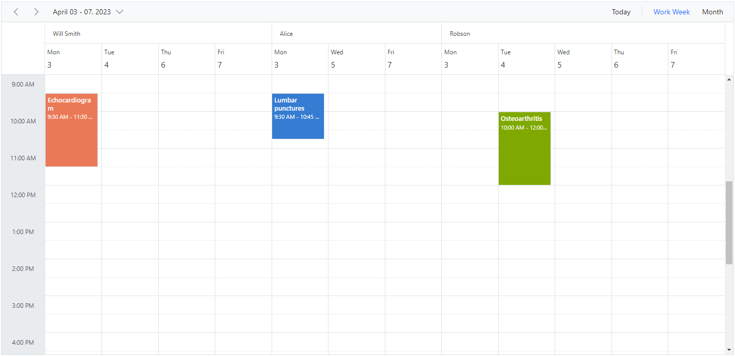Image resolution: width=735 pixels, height=357 pixels.
Task: Go to the previous week with left arrow
Action: pos(16,12)
